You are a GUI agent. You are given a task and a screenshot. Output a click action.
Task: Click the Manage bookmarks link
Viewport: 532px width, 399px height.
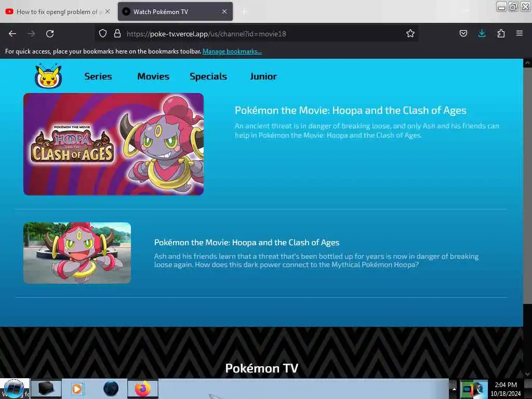232,51
